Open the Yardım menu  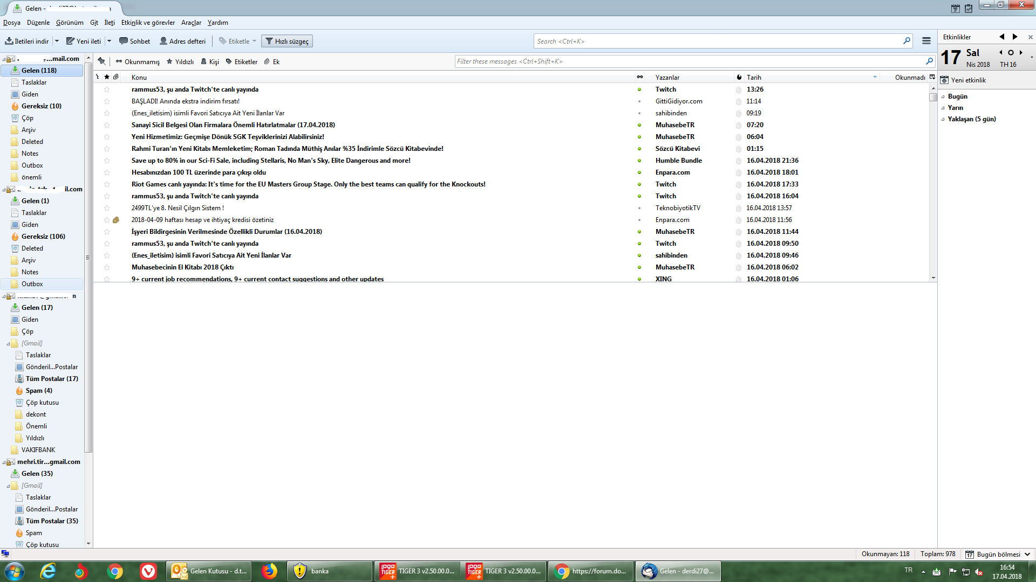pos(218,23)
